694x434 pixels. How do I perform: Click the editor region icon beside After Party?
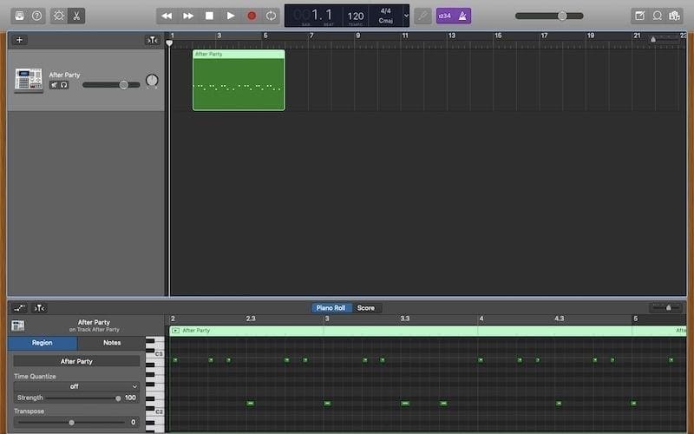click(x=18, y=326)
